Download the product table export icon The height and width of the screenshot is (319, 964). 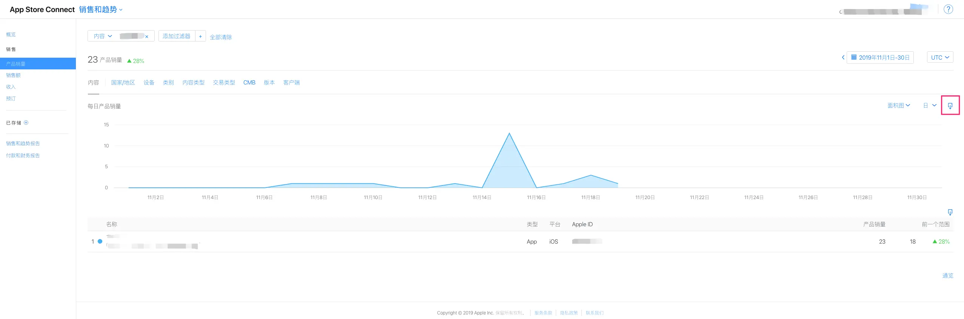950,212
